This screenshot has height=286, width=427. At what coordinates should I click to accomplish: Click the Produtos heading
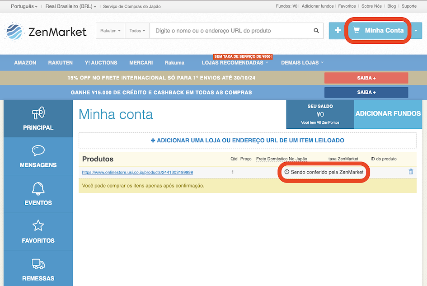coord(98,159)
